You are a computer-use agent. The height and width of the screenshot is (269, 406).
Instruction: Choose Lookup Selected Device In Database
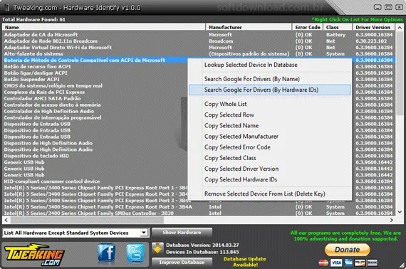pos(270,65)
